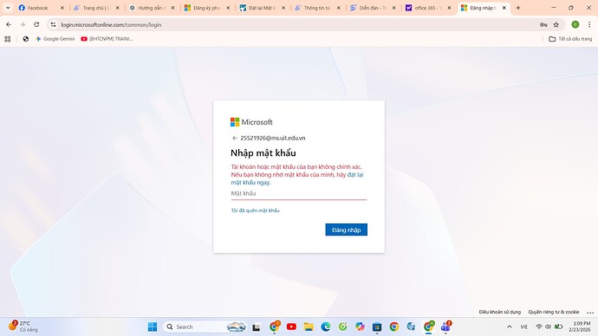Go back to account selection arrow
The image size is (598, 336).
[235, 139]
